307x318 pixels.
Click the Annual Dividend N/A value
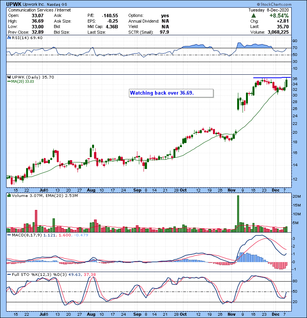coord(165,21)
